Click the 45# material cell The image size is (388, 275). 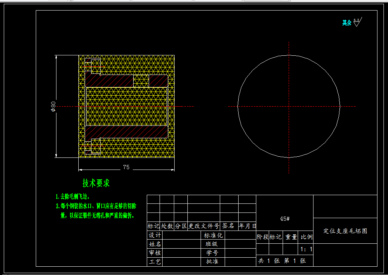point(285,218)
